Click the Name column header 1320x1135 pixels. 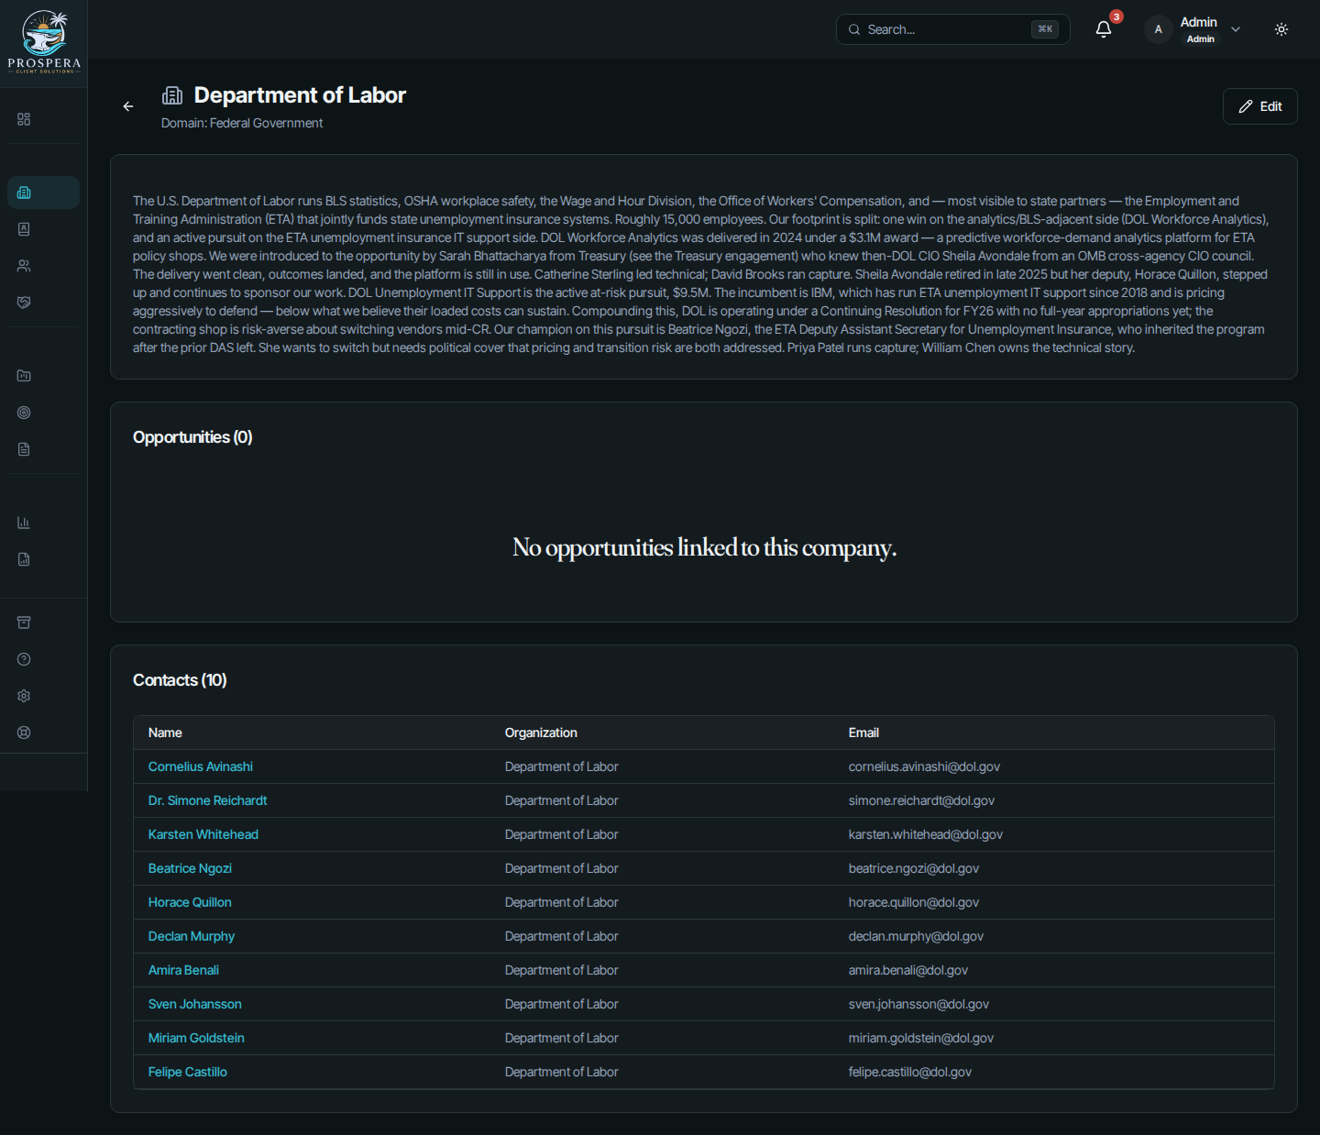tap(165, 733)
